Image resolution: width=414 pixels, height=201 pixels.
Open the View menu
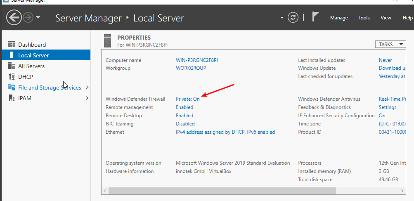point(386,18)
